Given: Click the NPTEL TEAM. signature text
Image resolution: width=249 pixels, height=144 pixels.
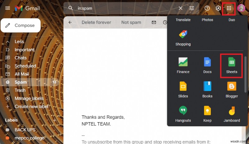Looking at the screenshot, I should pos(96,124).
